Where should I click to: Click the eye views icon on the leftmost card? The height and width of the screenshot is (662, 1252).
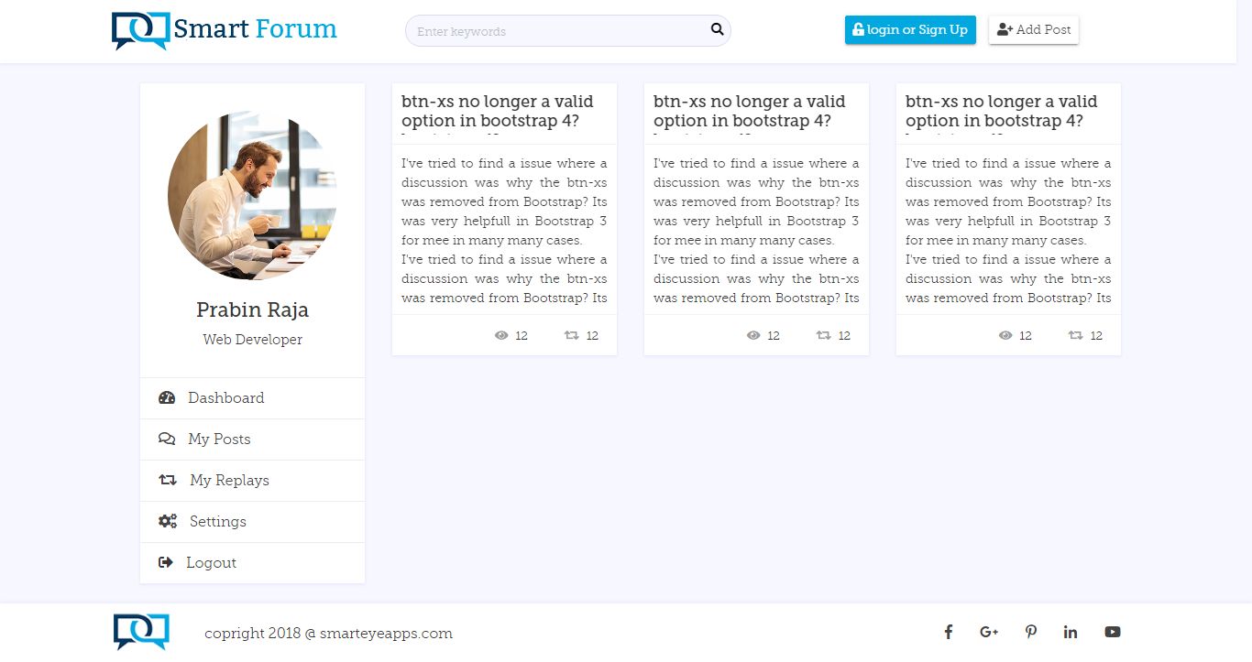pos(501,335)
